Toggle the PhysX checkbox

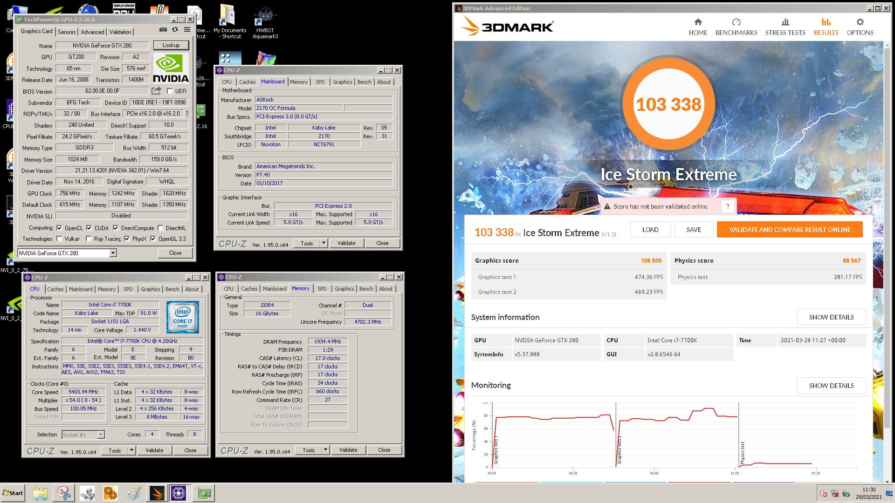point(127,239)
